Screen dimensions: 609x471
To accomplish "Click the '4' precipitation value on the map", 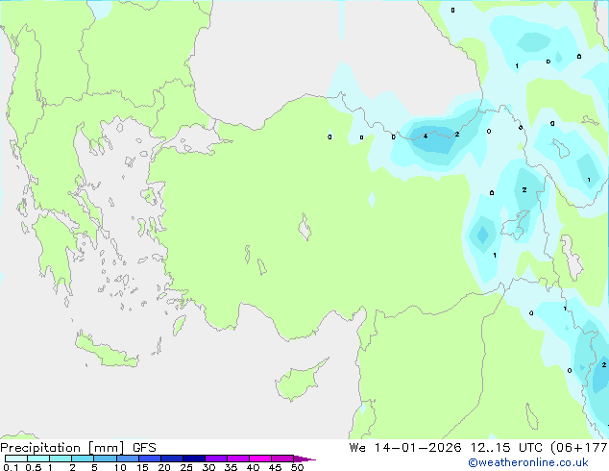I will click(426, 136).
